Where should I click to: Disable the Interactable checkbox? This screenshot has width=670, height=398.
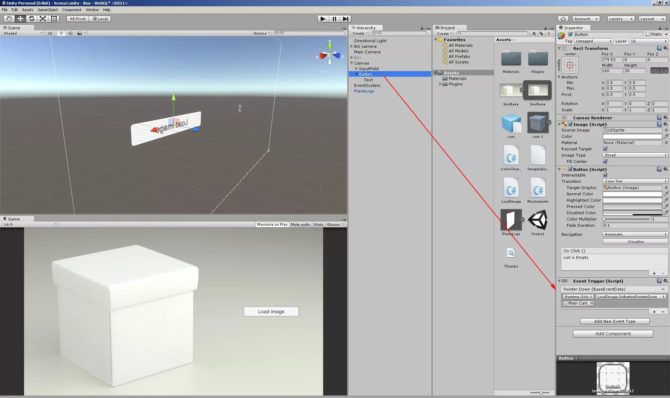[x=605, y=175]
